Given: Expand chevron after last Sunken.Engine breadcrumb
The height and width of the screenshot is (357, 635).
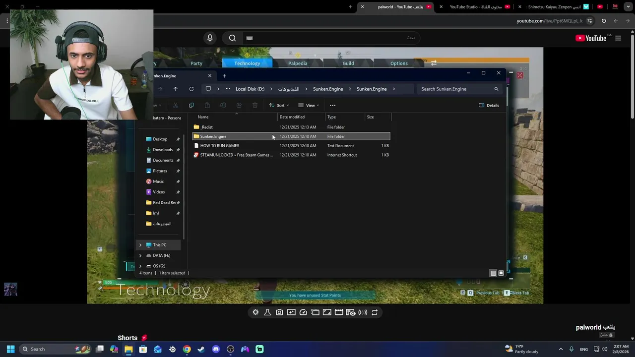Looking at the screenshot, I should click(x=394, y=89).
